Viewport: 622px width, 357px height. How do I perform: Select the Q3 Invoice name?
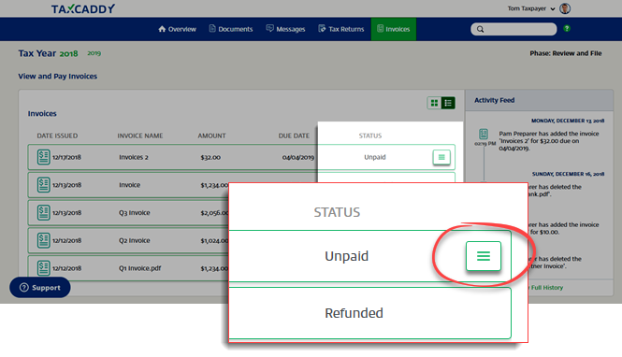(x=135, y=213)
